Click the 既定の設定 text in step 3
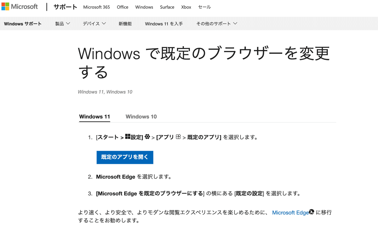The image size is (378, 239). pos(249,193)
